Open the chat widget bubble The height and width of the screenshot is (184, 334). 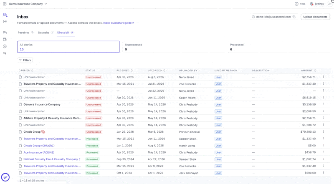5,177
